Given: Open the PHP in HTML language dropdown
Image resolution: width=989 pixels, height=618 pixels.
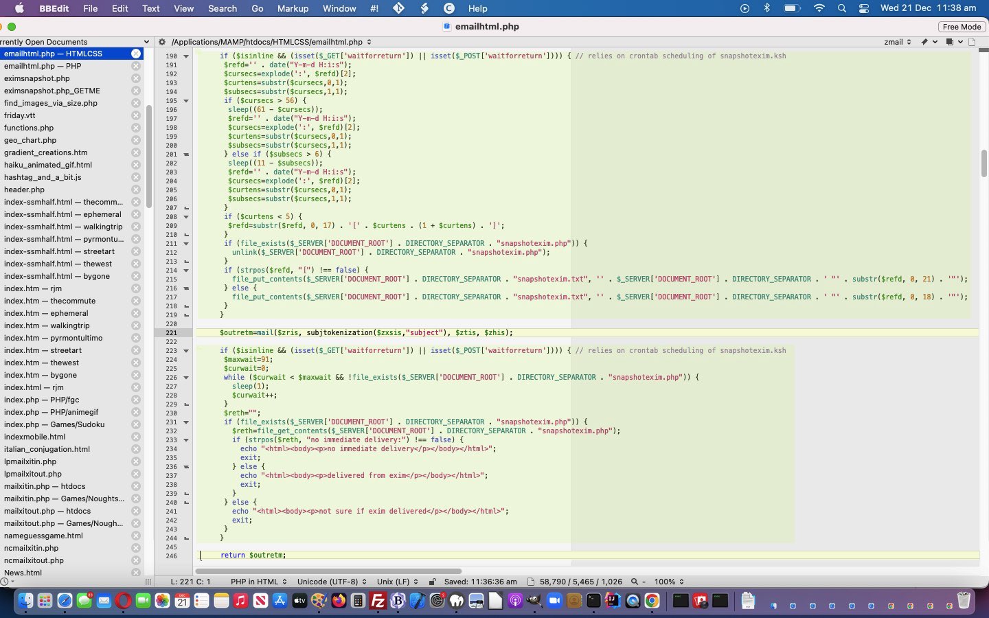Looking at the screenshot, I should coord(258,582).
